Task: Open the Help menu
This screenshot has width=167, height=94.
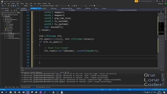Action: 49,3
